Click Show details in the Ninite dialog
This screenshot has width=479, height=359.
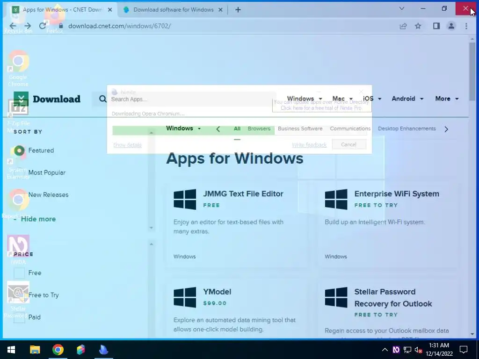127,145
